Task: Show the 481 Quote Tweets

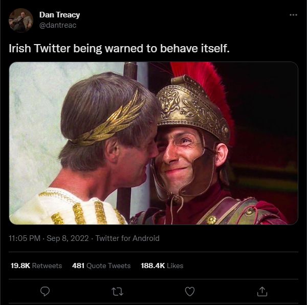Action: click(101, 266)
